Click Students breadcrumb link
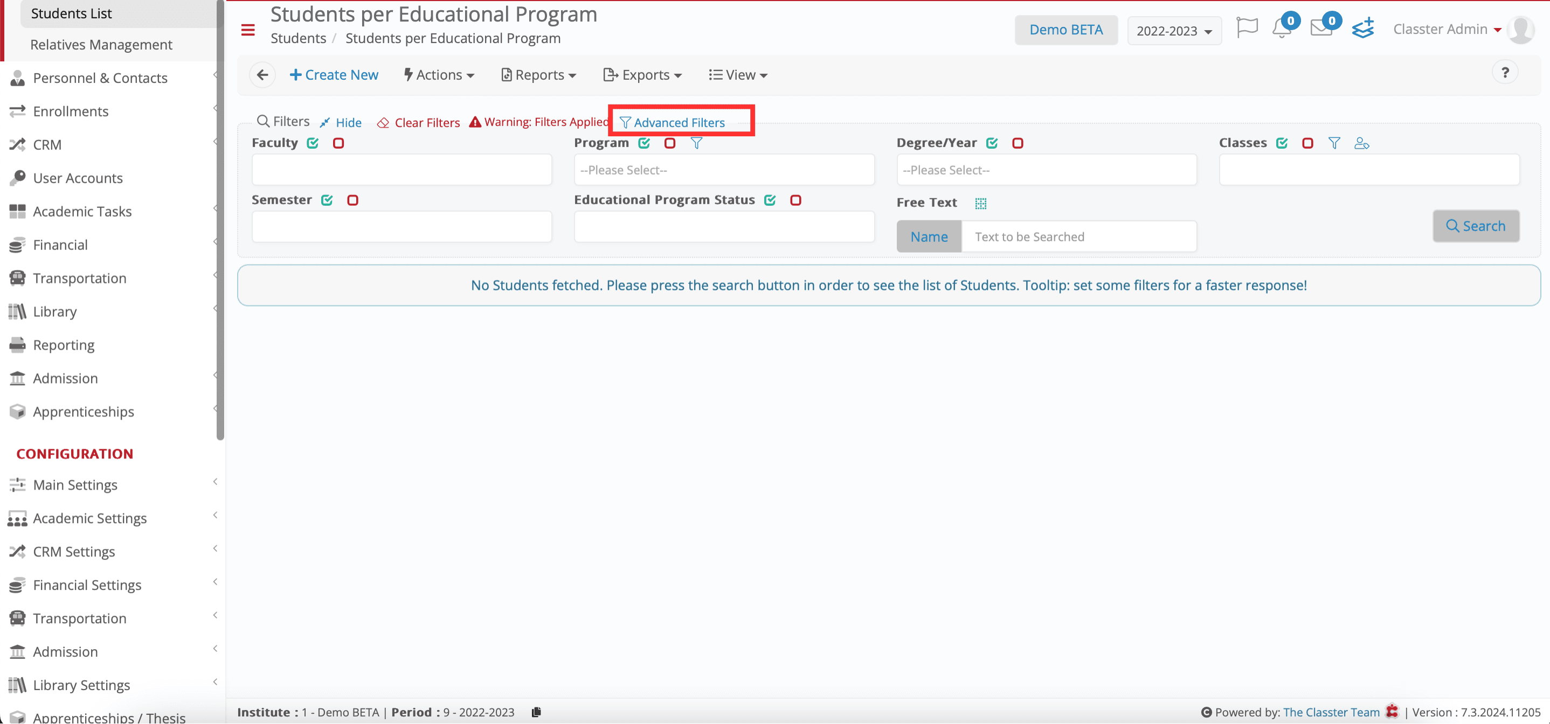The image size is (1550, 724). click(299, 38)
